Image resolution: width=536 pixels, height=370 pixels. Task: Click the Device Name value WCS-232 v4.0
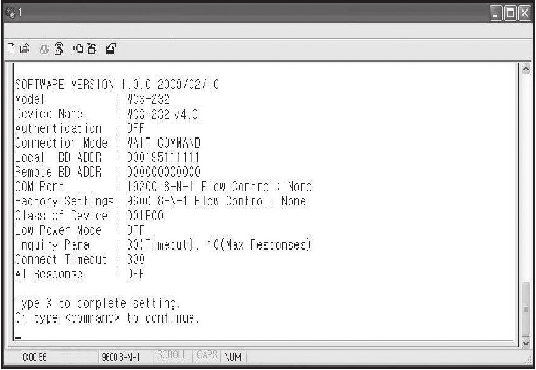click(162, 114)
